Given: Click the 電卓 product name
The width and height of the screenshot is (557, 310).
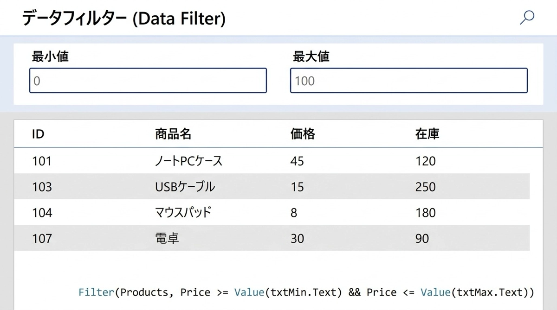Looking at the screenshot, I should [x=167, y=239].
